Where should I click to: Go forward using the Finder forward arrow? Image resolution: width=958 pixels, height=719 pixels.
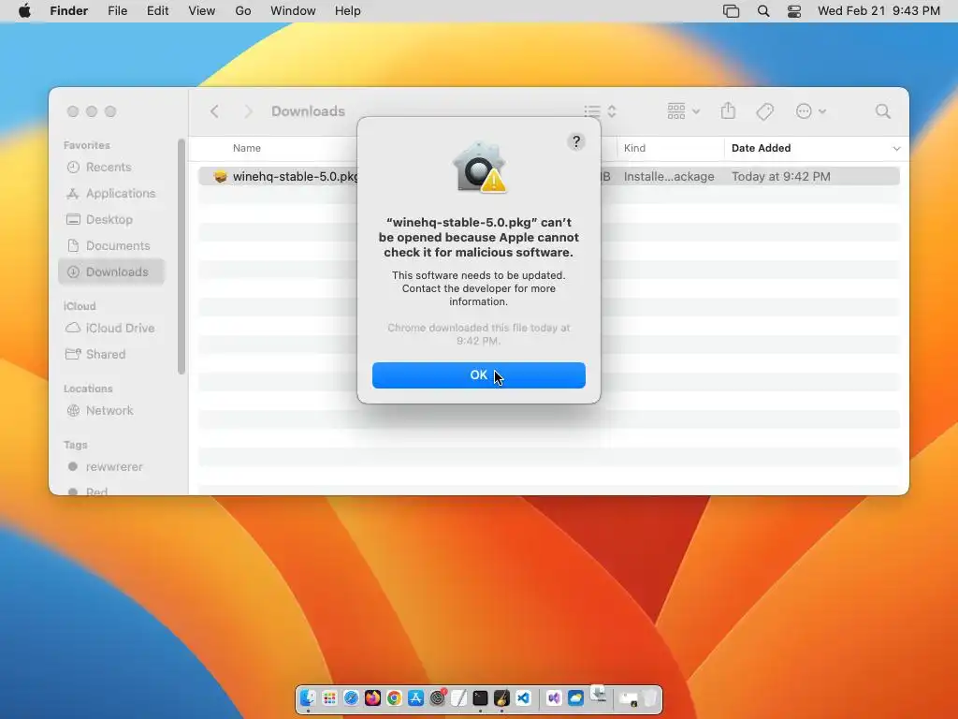tap(247, 111)
